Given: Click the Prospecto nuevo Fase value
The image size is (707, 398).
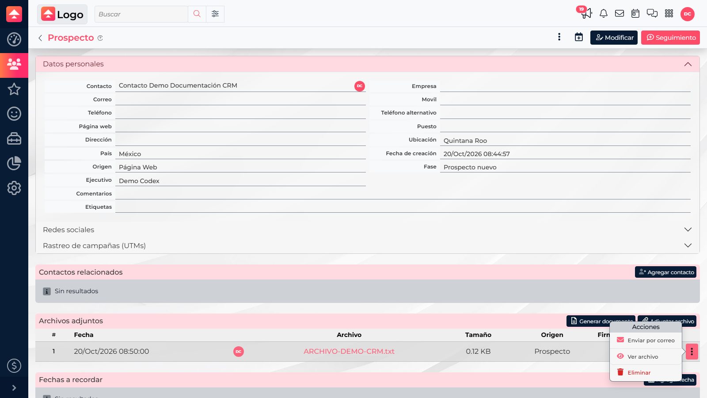Looking at the screenshot, I should pyautogui.click(x=470, y=167).
